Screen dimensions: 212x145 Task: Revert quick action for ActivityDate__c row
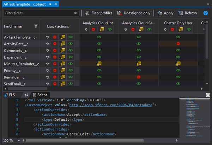click(47, 44)
